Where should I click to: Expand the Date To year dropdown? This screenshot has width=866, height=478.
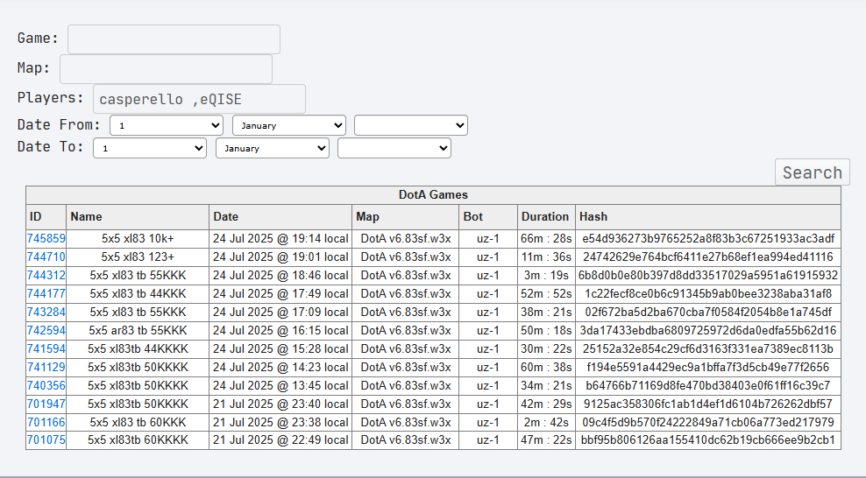coord(394,148)
